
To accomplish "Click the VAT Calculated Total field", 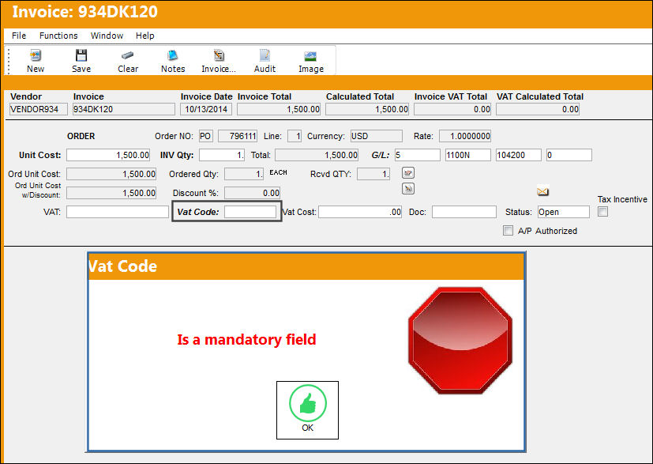I will (538, 109).
